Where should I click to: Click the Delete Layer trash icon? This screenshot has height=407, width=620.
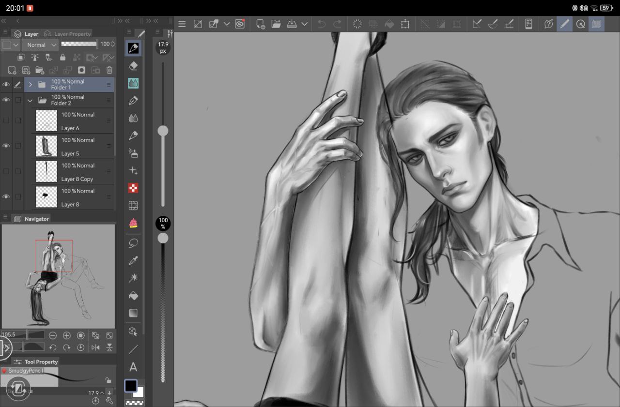(x=109, y=70)
